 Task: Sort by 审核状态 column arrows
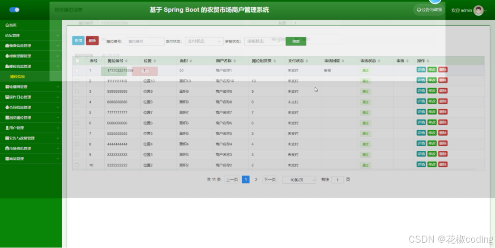(379, 61)
